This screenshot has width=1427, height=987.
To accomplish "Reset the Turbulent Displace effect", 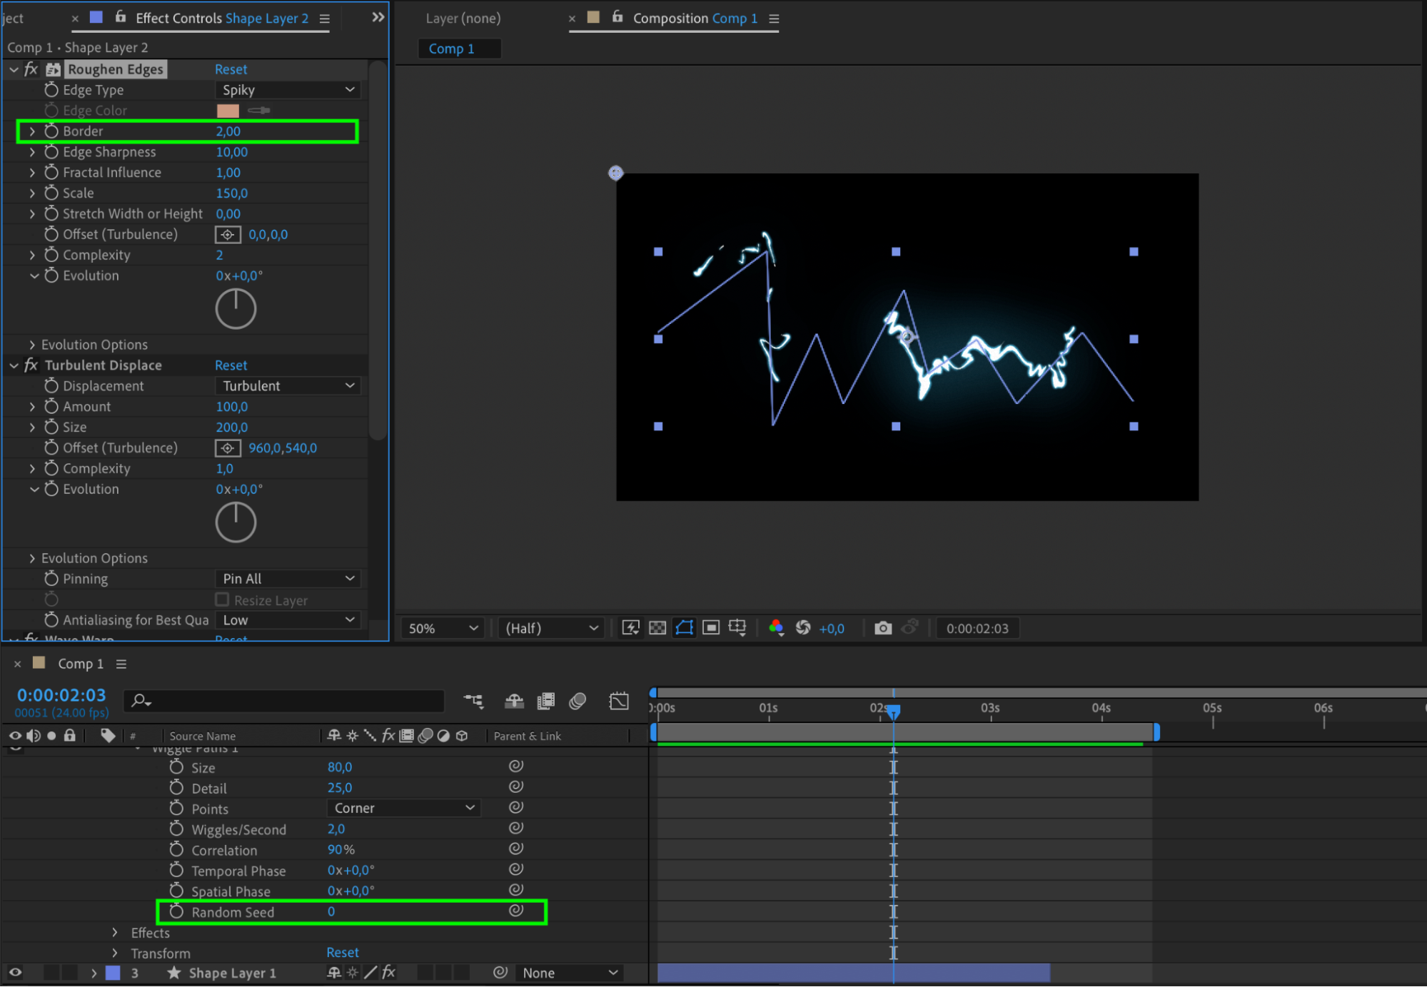I will (x=231, y=365).
